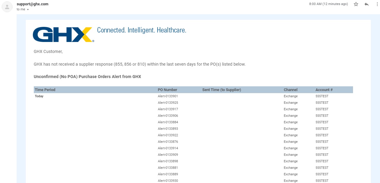
Task: Click PO entry Alert-0133884
Action: point(168,122)
